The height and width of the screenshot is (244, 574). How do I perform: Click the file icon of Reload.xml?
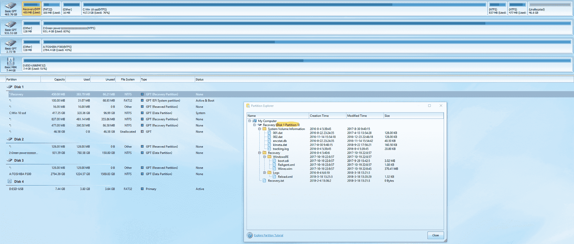274,177
